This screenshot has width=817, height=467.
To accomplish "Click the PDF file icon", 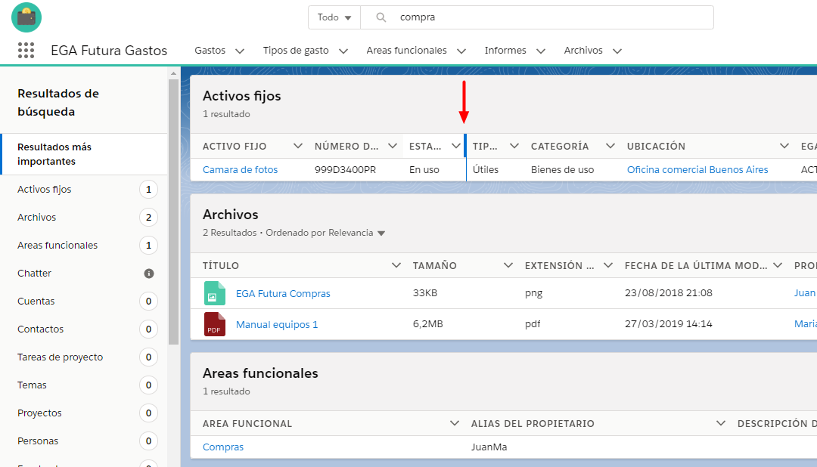I will pos(215,324).
